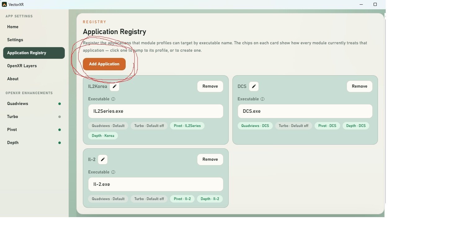Open the Settings page
This screenshot has width=449, height=236.
coord(34,40)
